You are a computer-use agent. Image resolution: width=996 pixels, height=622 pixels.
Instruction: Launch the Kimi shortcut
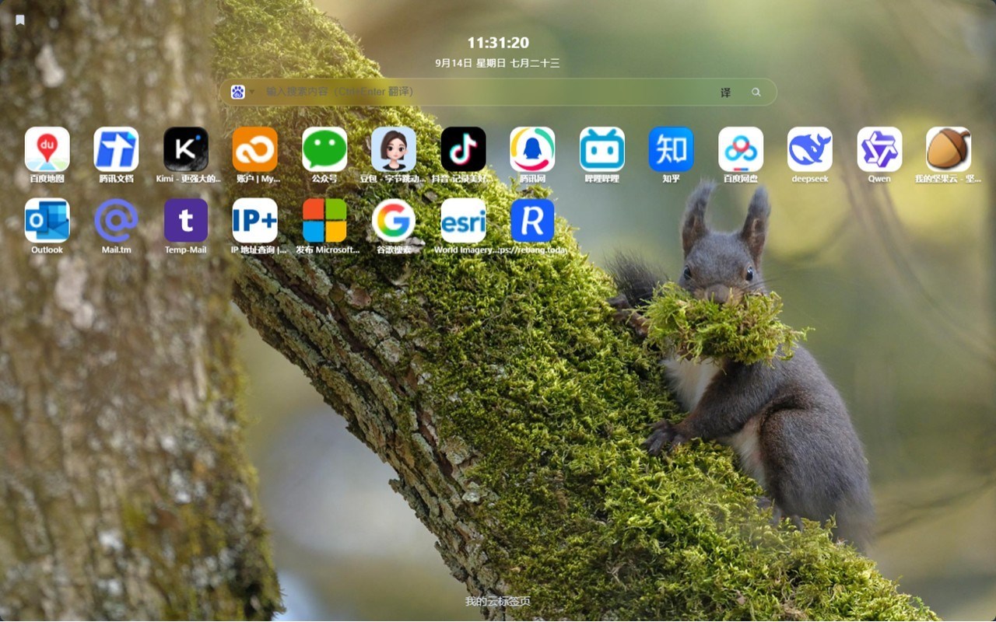tap(186, 149)
